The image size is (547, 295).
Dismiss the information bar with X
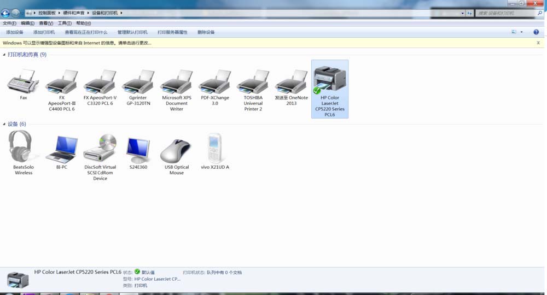point(538,43)
